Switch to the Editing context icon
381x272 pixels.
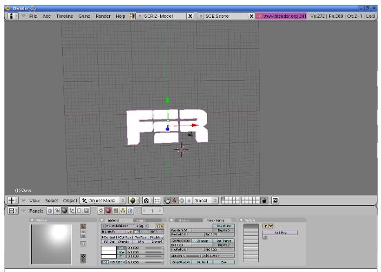(x=79, y=211)
